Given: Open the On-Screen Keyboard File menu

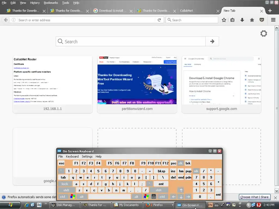Looking at the screenshot, I should click(x=60, y=156).
